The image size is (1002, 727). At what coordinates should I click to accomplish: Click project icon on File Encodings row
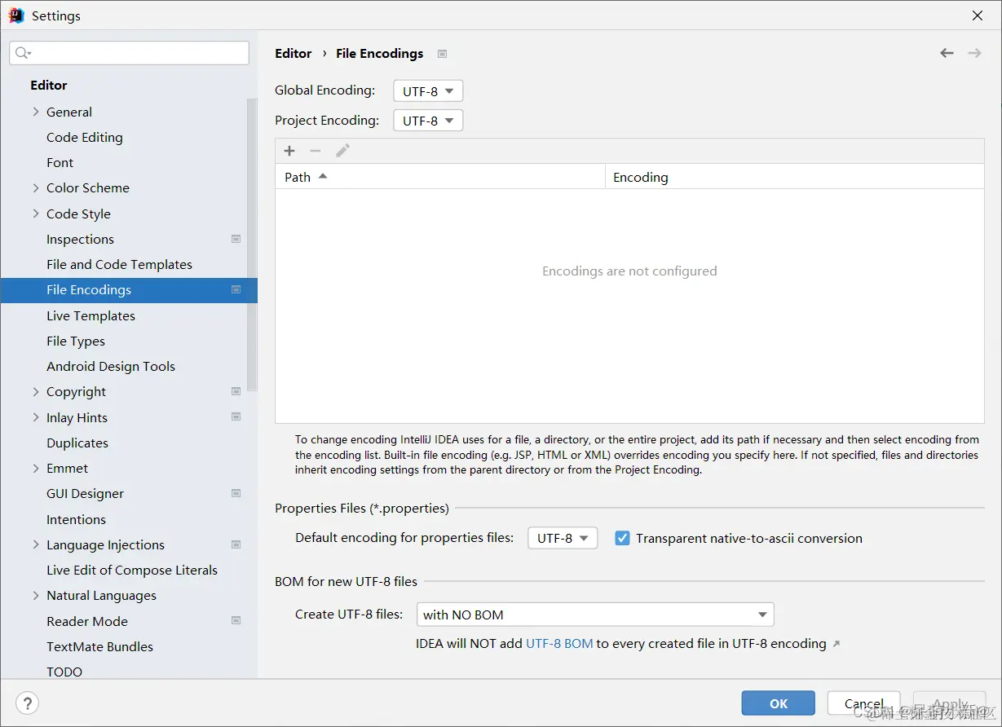[x=236, y=289]
